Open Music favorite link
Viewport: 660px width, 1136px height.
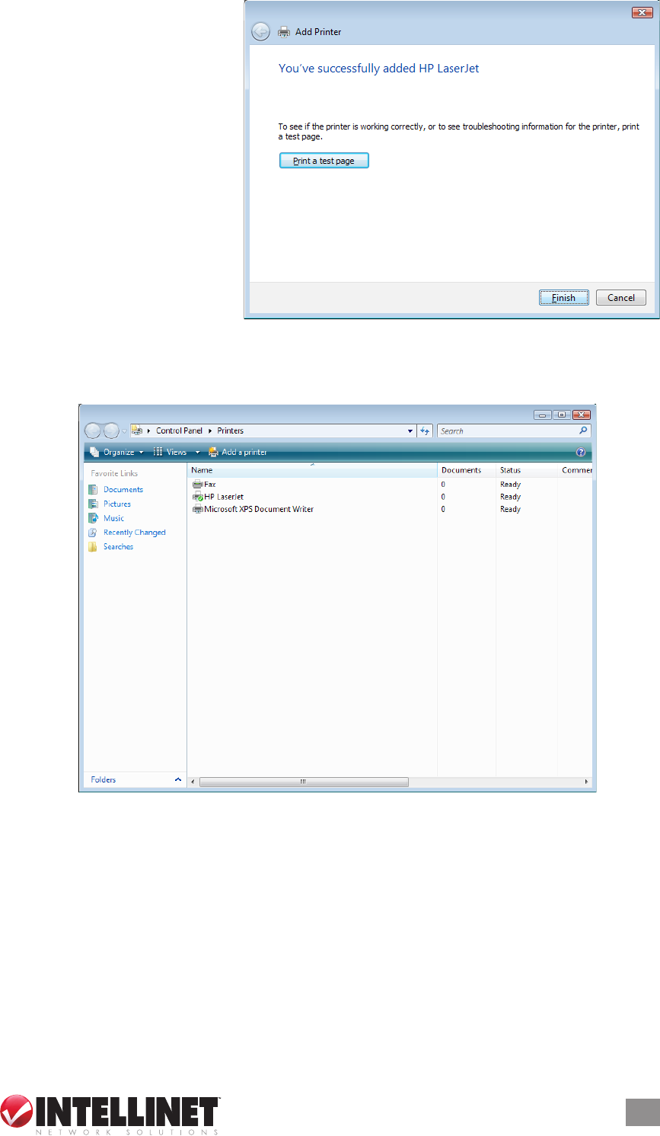(113, 518)
